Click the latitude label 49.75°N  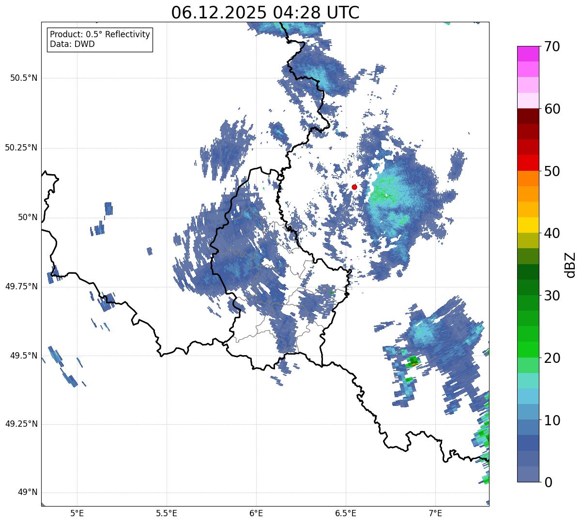[21, 286]
